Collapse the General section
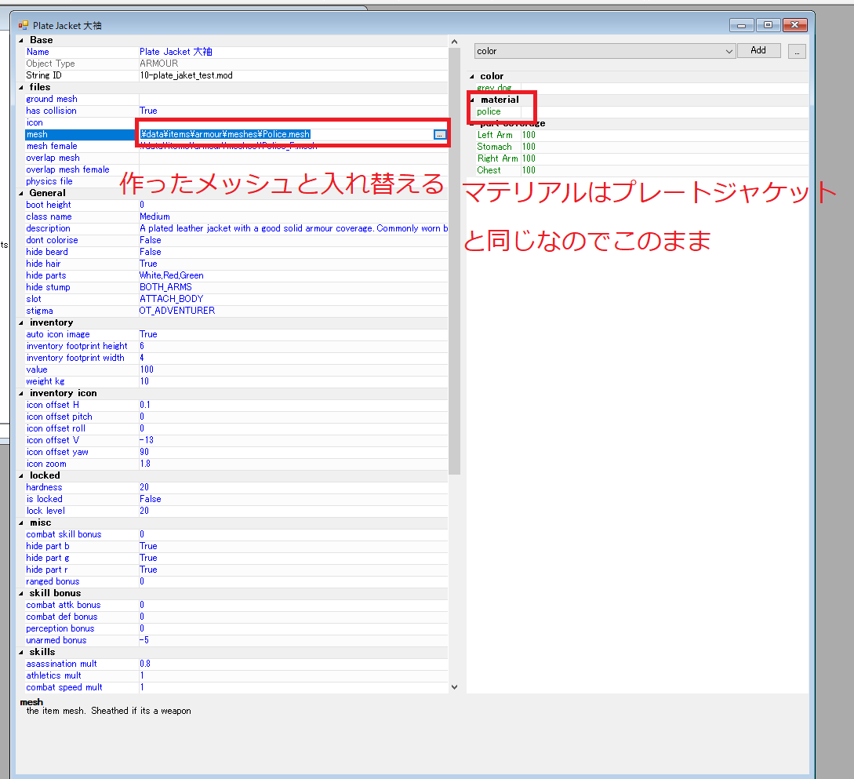854x779 pixels. coord(21,194)
